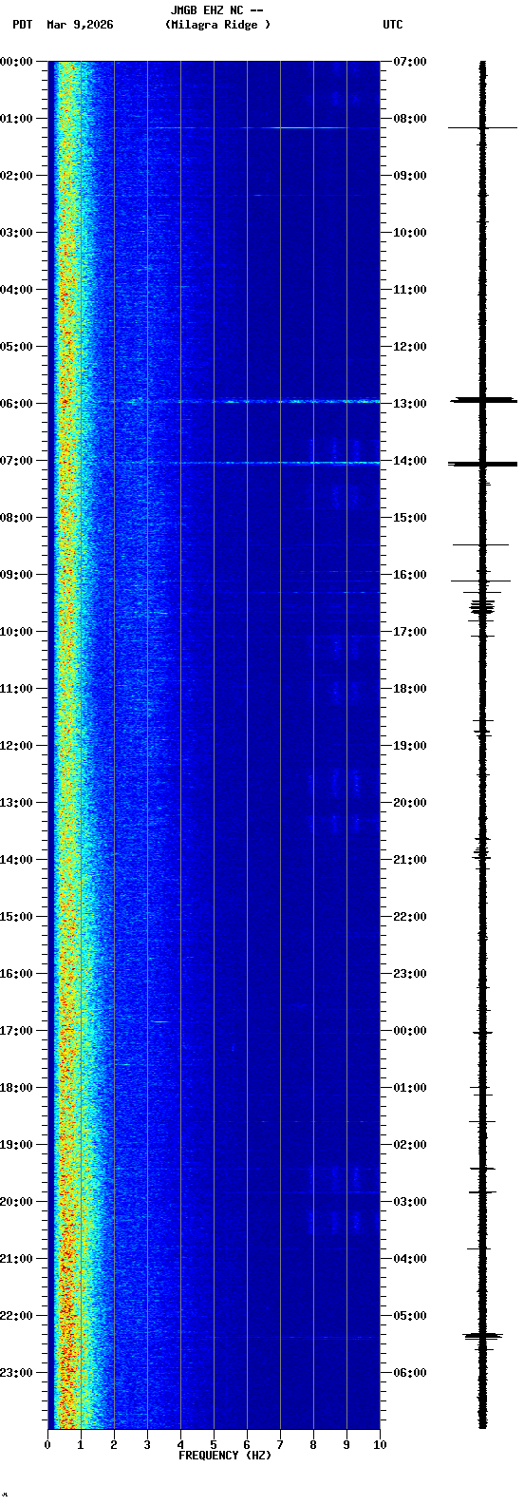Click frequency axis tick label '5'

214,1445
